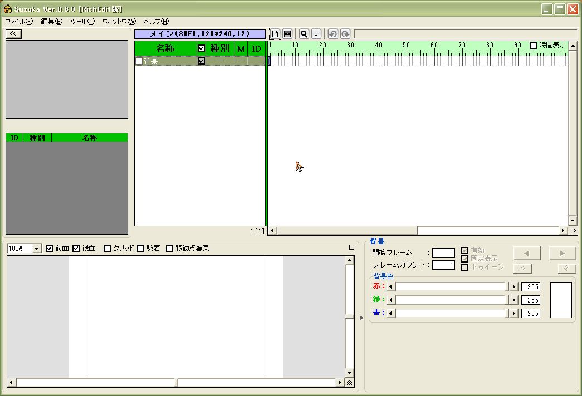
Task: Click the triangle expander left of 背景 panel
Action: tap(361, 318)
